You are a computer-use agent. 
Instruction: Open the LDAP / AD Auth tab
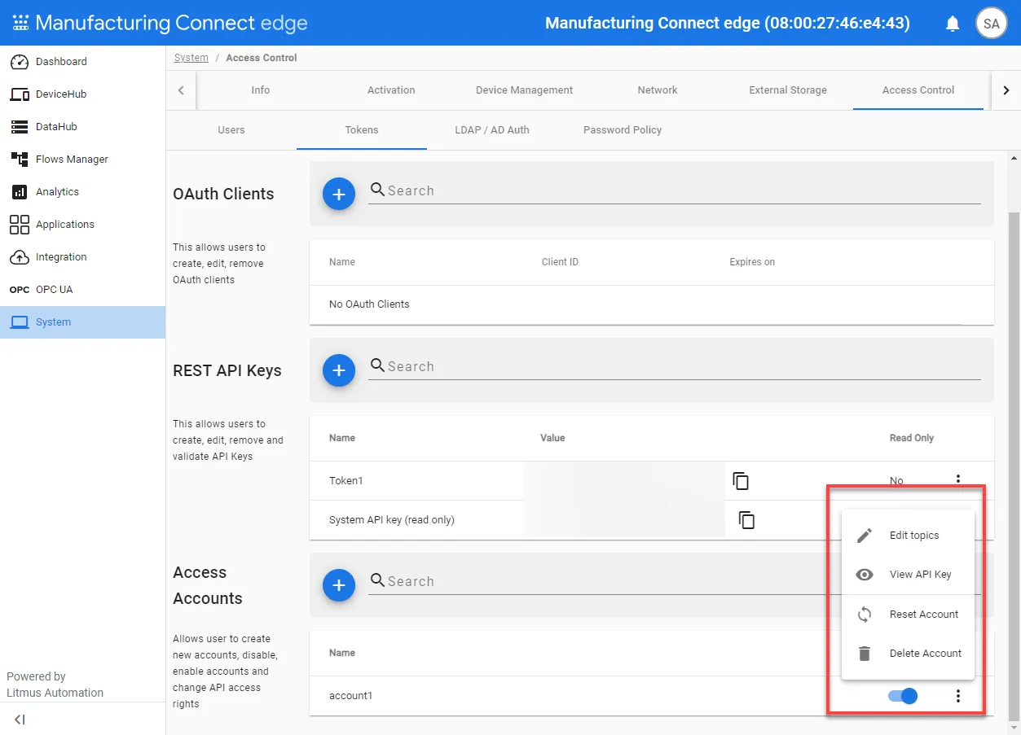point(492,130)
